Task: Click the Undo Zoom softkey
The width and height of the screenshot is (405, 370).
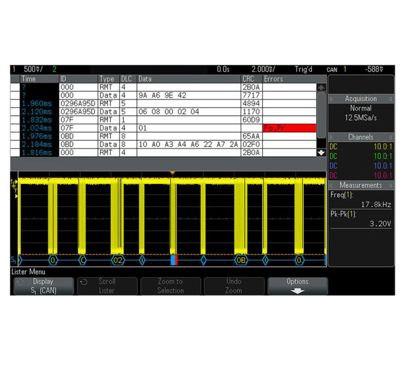Action: [234, 286]
